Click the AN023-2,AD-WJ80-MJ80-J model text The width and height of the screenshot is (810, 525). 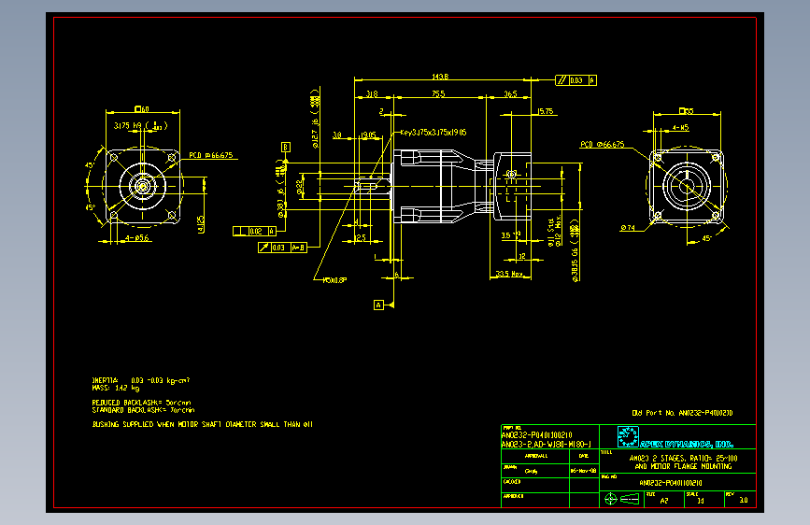click(547, 445)
